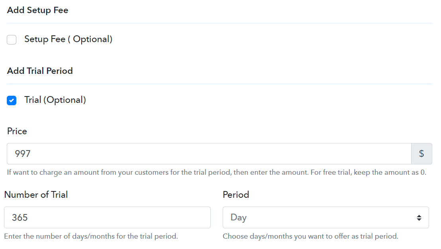Click the Price field label

pos(17,131)
